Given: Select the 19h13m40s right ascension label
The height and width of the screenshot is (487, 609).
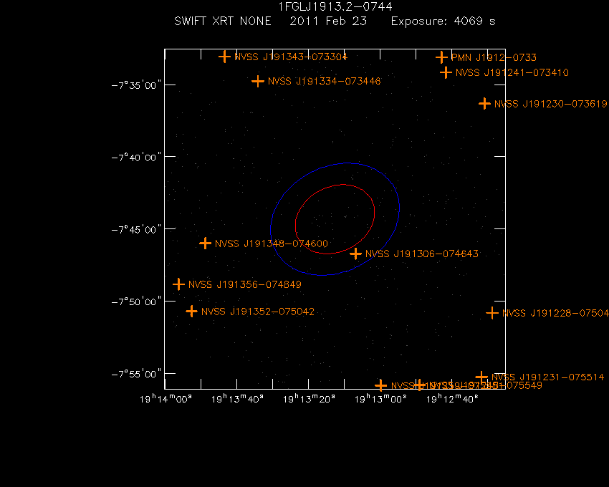Looking at the screenshot, I should click(237, 399).
